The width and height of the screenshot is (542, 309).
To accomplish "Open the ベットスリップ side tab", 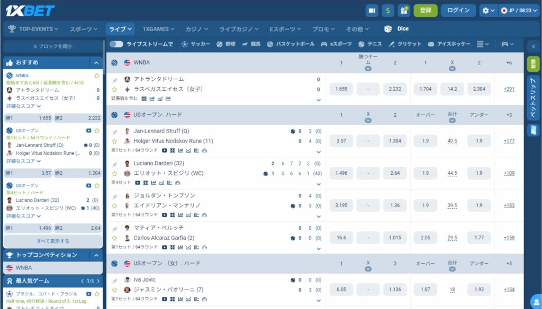I will point(534,98).
